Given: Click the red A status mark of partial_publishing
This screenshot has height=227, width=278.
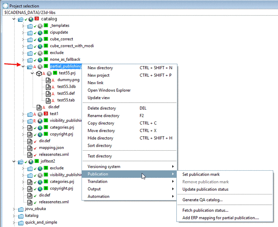Looking at the screenshot, I should click(x=34, y=67).
